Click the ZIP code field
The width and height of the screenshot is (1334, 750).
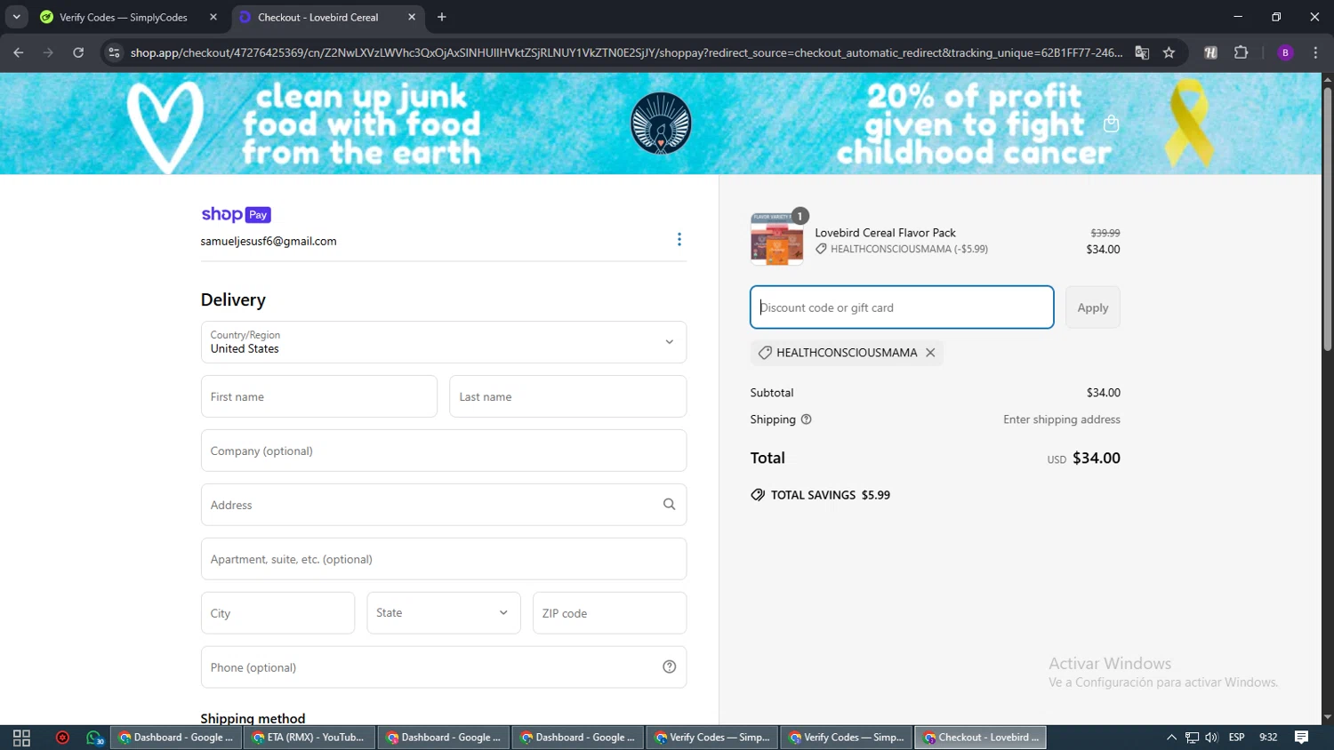[609, 613]
